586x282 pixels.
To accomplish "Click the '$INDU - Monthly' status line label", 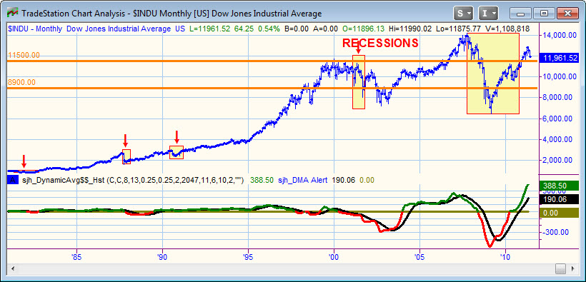I will pos(36,29).
